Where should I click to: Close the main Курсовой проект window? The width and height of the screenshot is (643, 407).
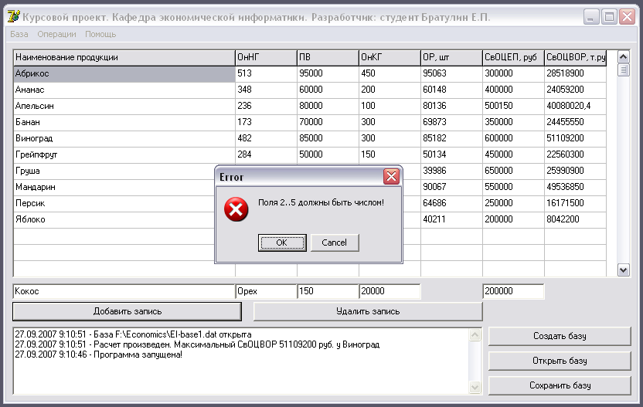click(x=628, y=17)
